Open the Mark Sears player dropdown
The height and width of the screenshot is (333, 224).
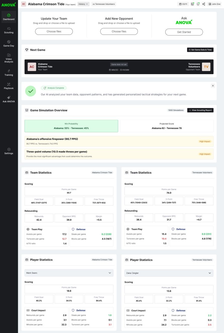tap(69, 273)
